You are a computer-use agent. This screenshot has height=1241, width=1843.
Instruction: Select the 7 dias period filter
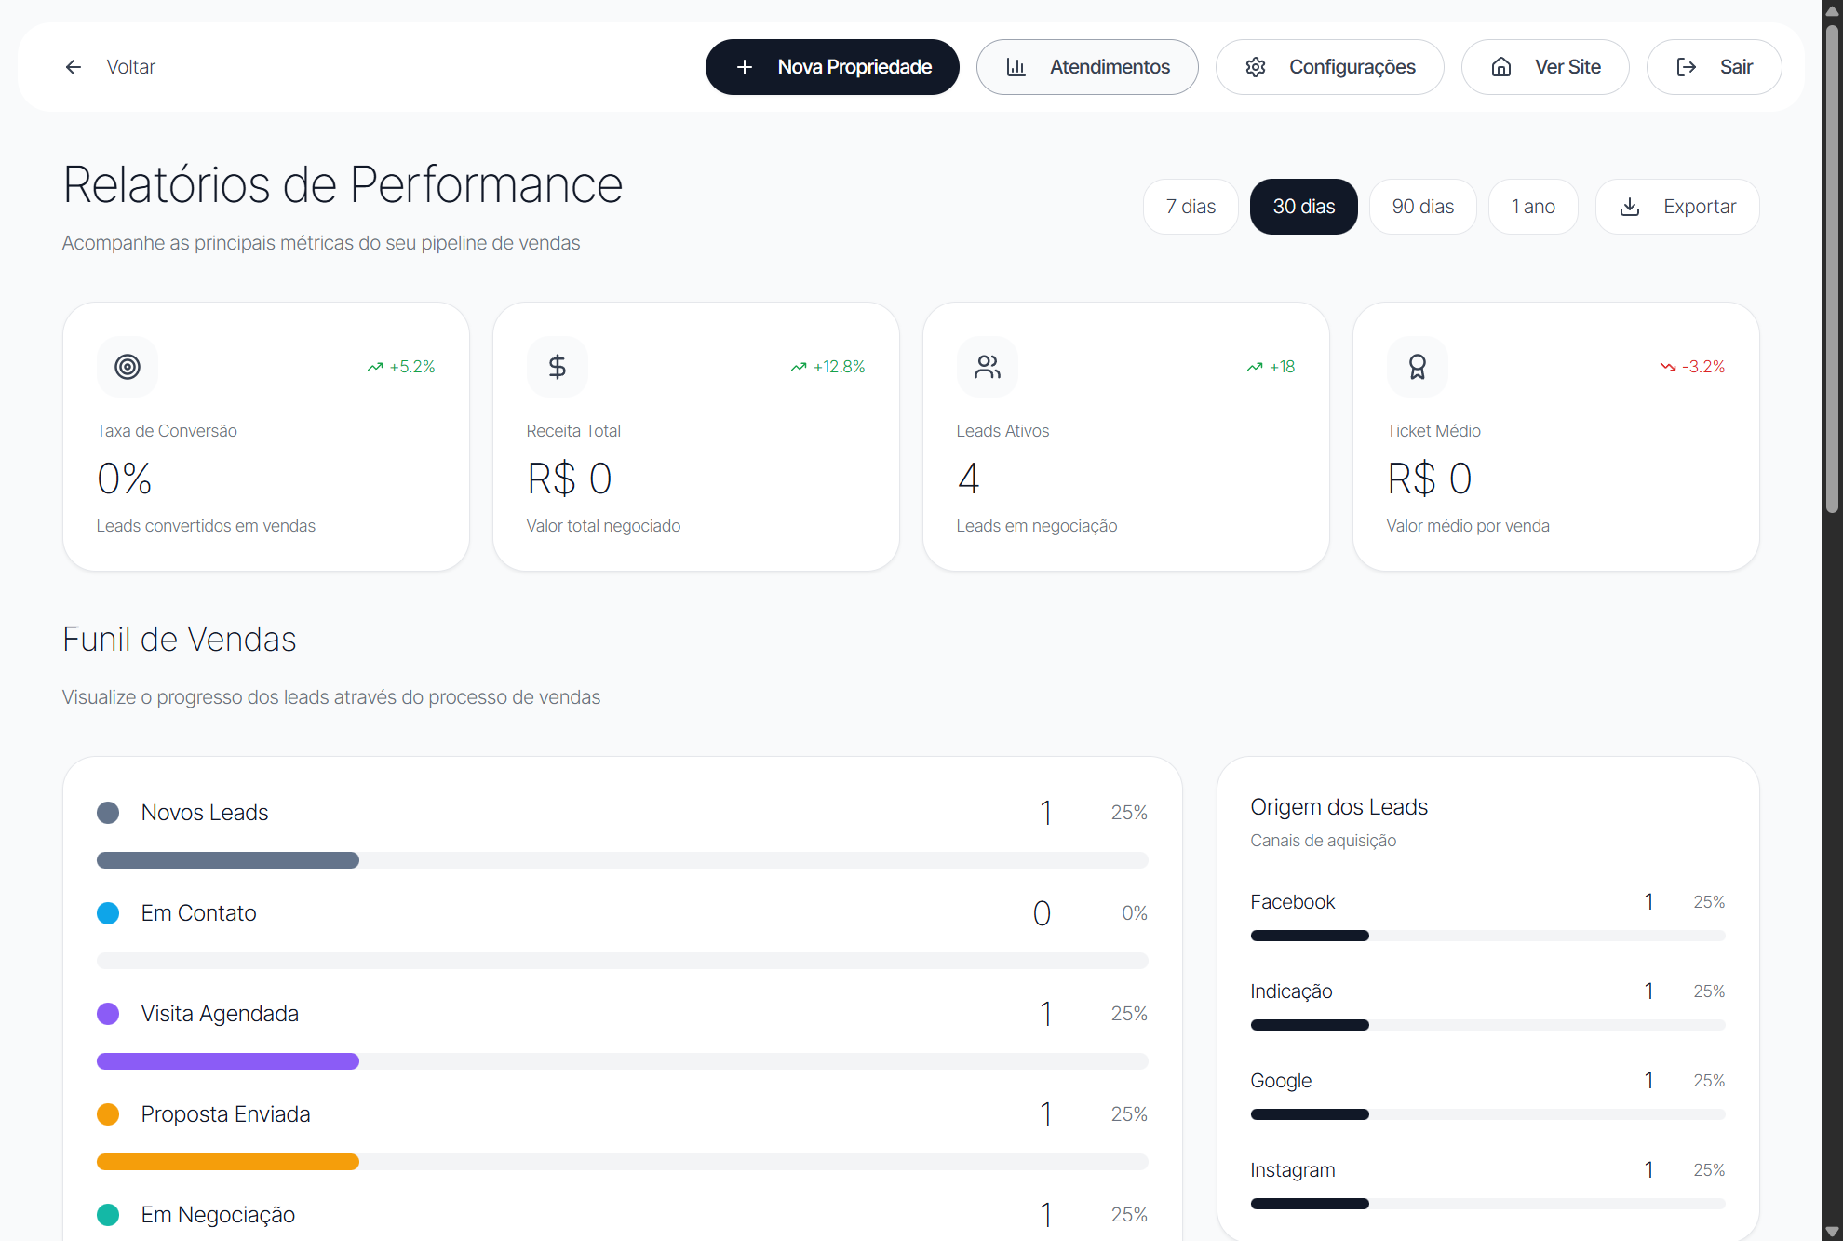pos(1191,207)
